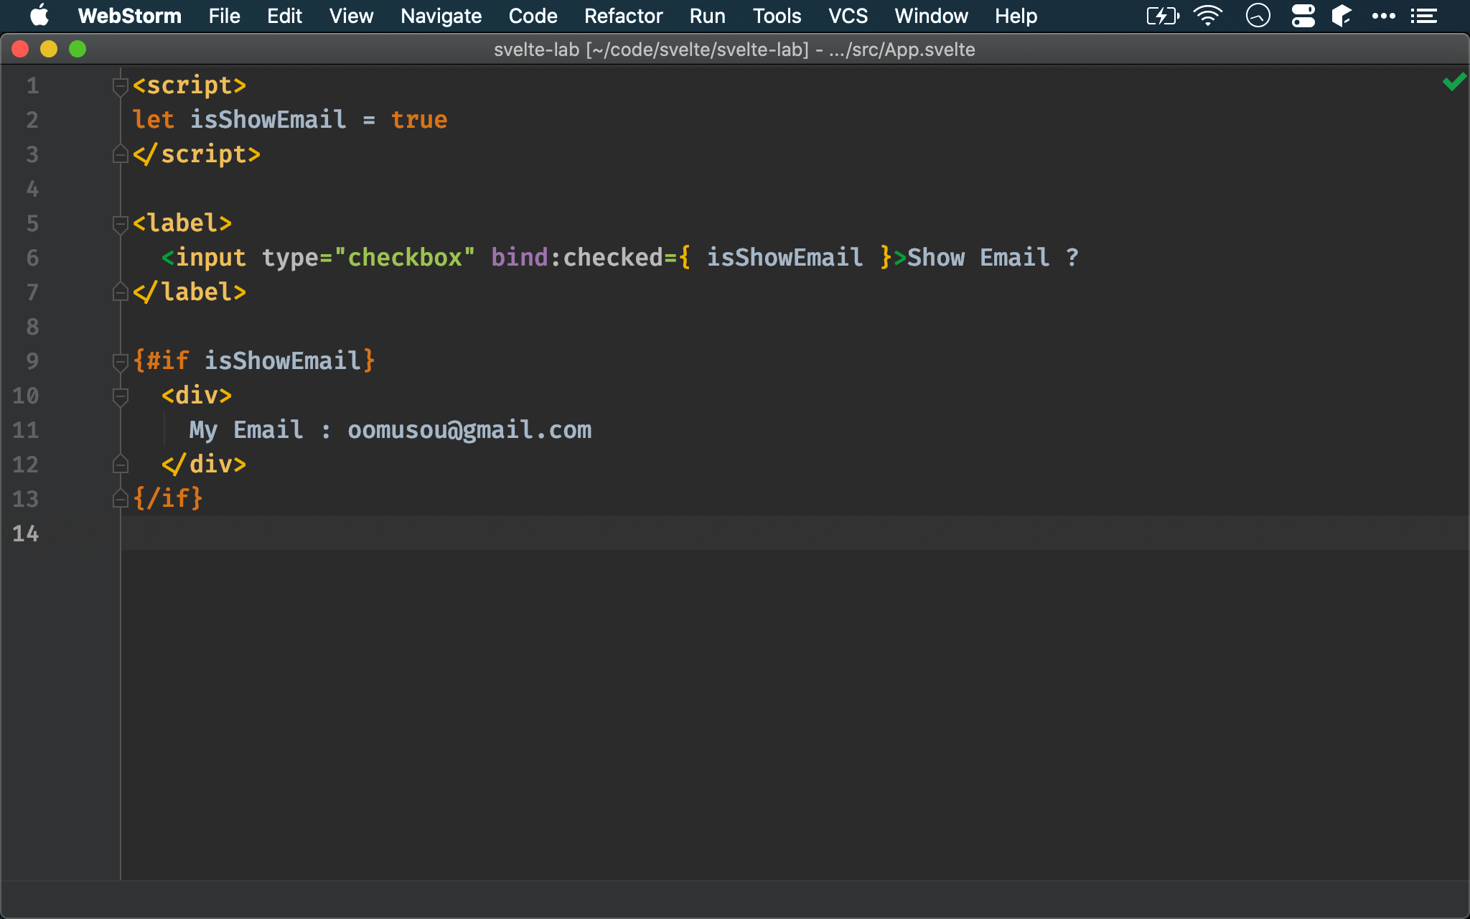
Task: Click the '{#if' block keyword
Action: pos(161,361)
